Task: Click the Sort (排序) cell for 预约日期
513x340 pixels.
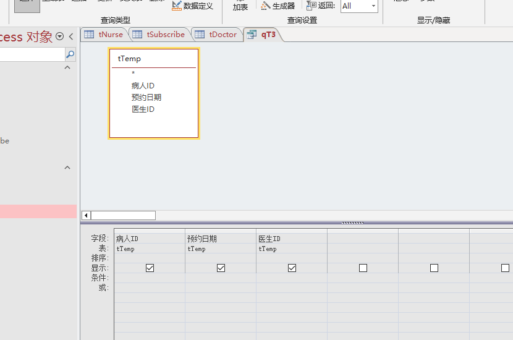Action: pos(221,258)
